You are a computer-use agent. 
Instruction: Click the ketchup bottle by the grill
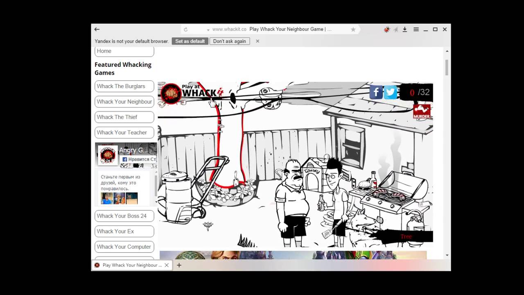point(373,179)
